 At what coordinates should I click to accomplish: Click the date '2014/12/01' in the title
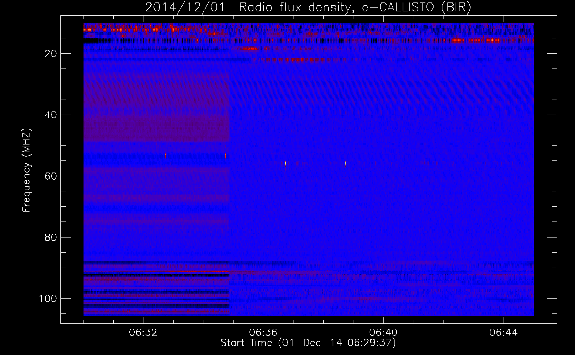coord(185,7)
